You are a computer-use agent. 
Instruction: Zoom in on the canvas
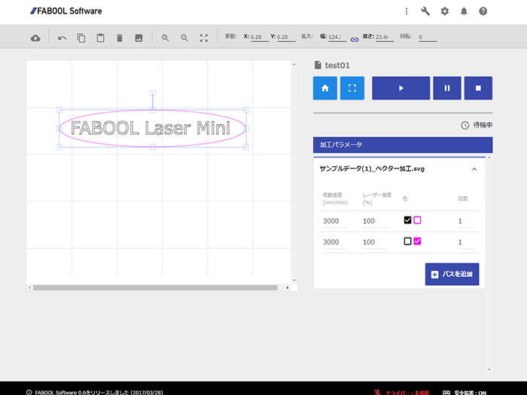pyautogui.click(x=165, y=38)
